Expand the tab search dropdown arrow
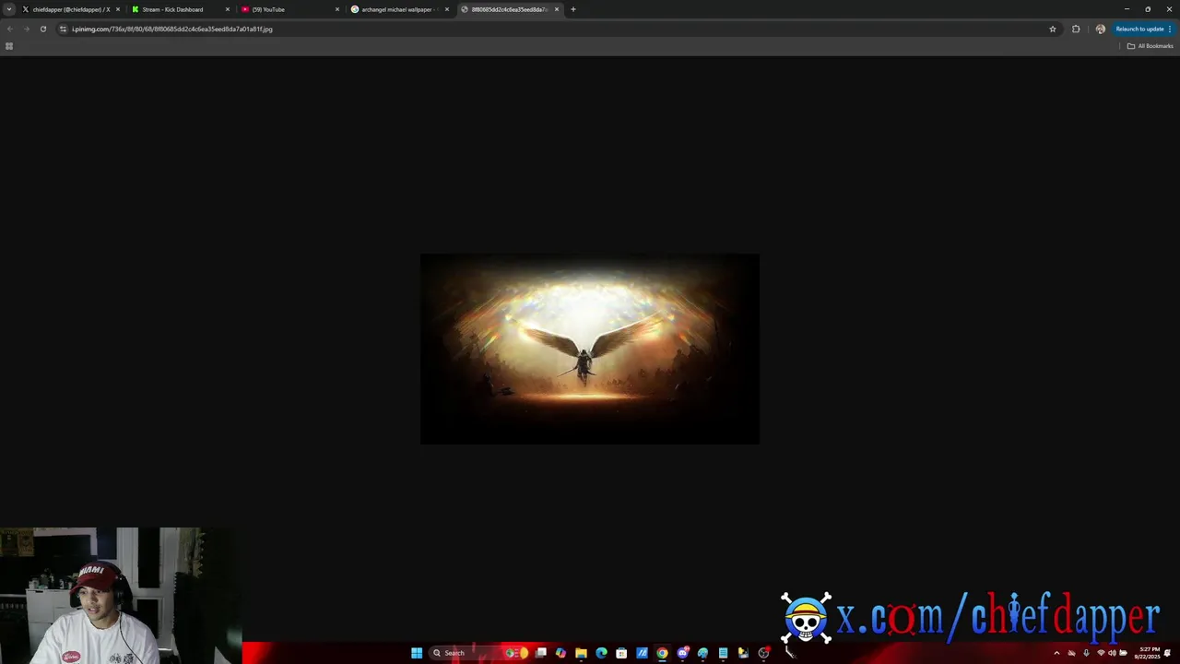Image resolution: width=1180 pixels, height=664 pixels. pos(10,9)
